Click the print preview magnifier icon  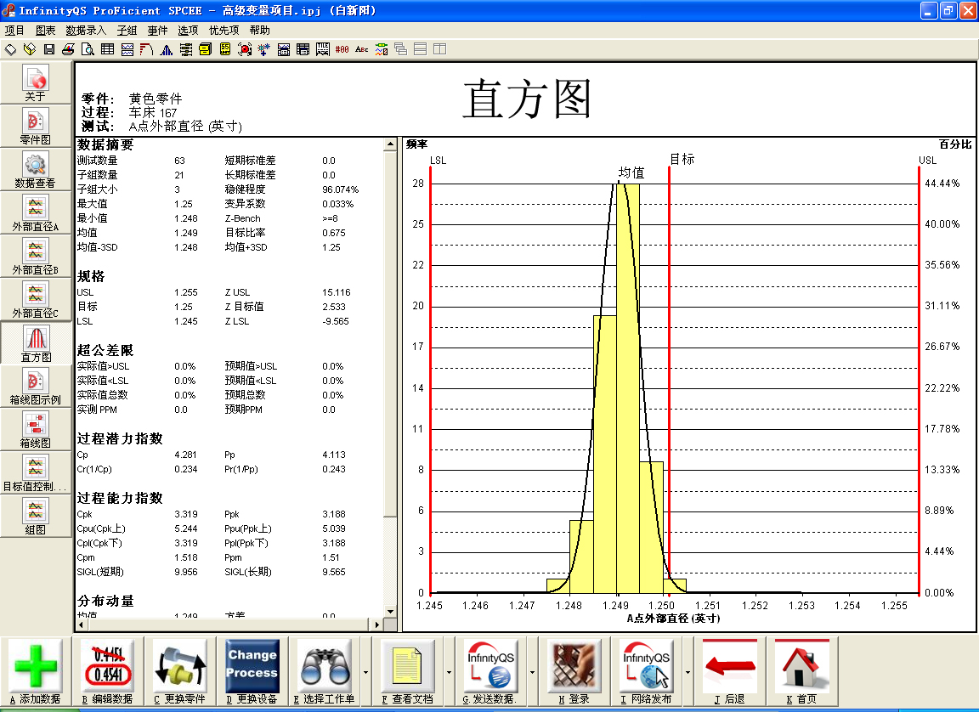coord(88,49)
